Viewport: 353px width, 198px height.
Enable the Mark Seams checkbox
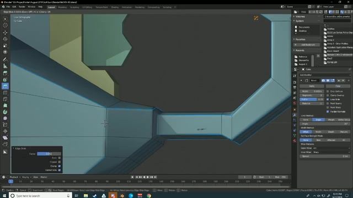328,103
